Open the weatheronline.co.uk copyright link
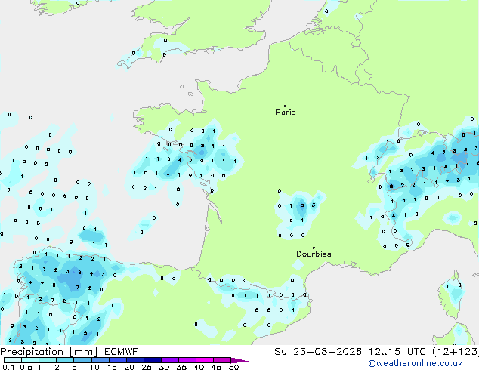479x370 pixels. 416,363
